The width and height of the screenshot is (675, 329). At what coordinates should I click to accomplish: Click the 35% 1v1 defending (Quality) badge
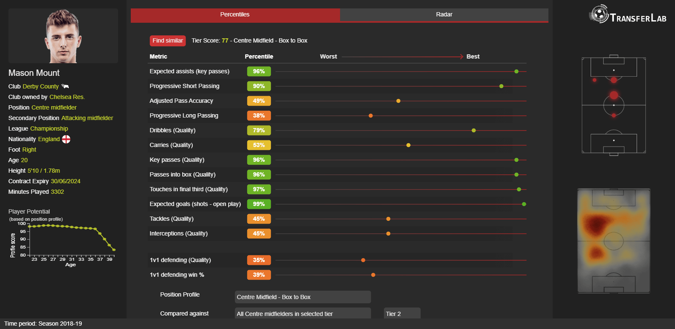(259, 260)
